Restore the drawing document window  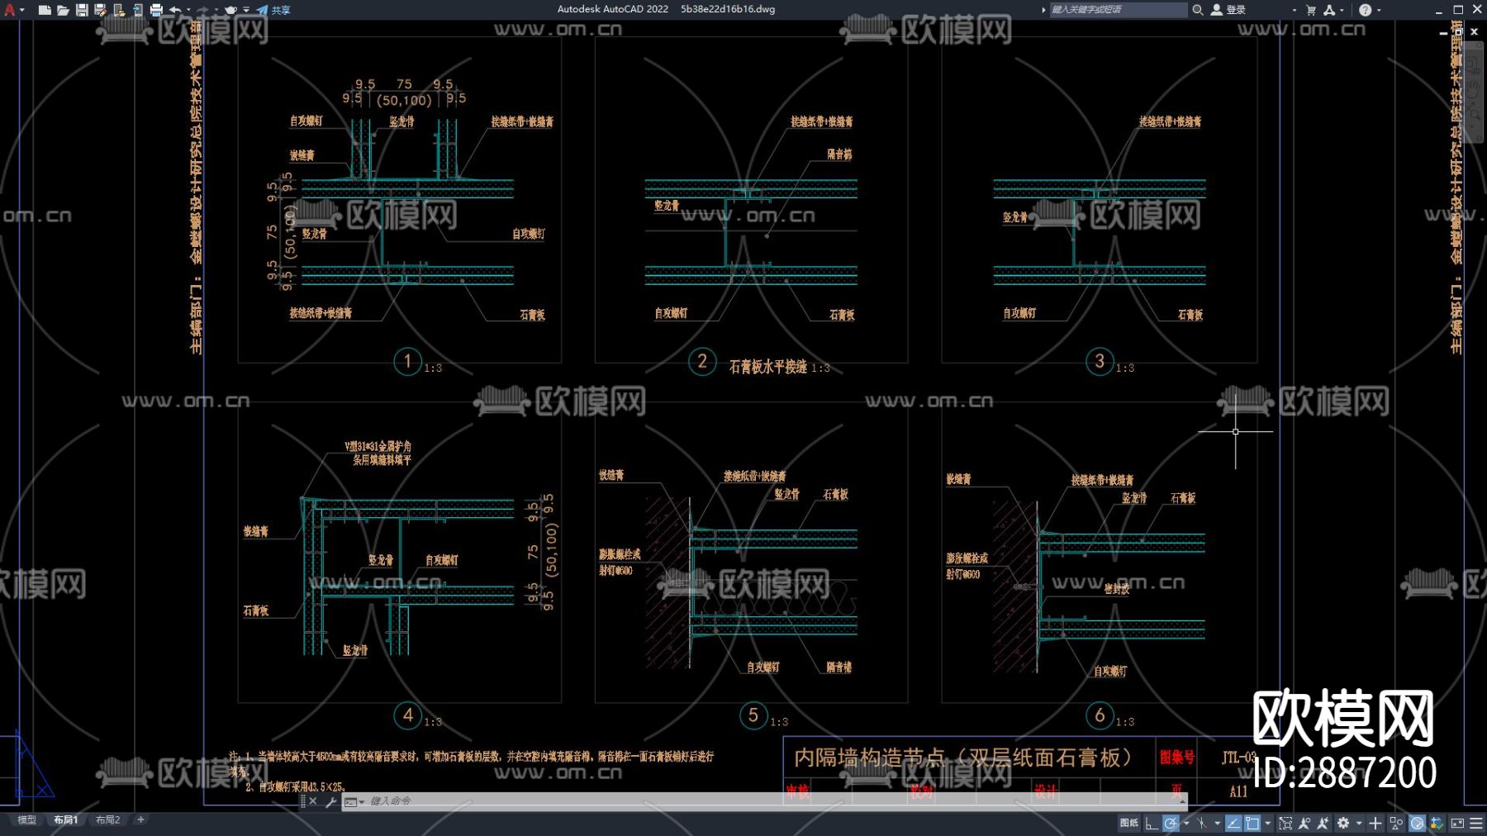(x=1458, y=31)
